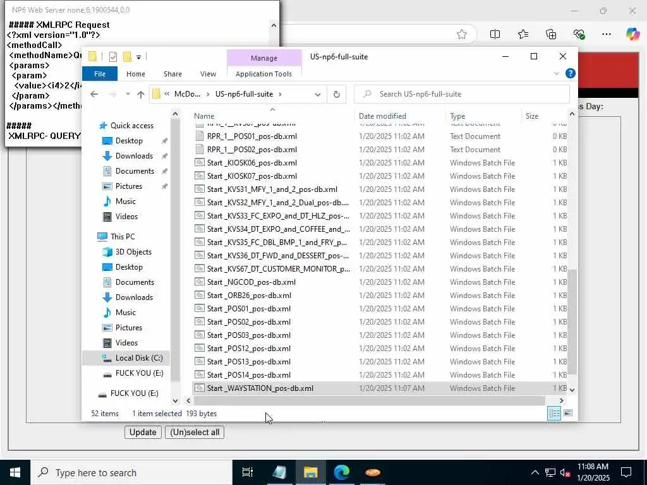Screen dimensions: 647x485
Task: Sort files by the Name column header
Action: point(204,116)
